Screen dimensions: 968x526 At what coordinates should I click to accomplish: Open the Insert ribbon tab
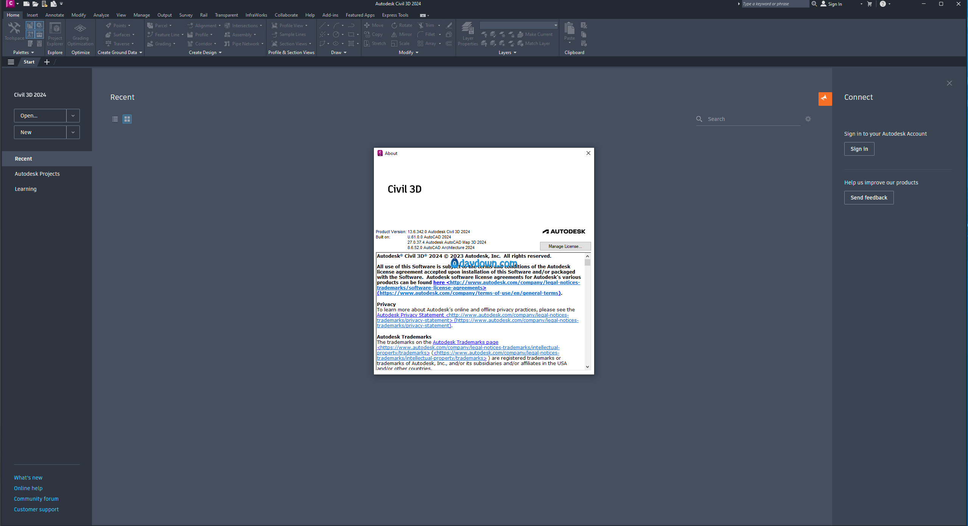tap(32, 15)
